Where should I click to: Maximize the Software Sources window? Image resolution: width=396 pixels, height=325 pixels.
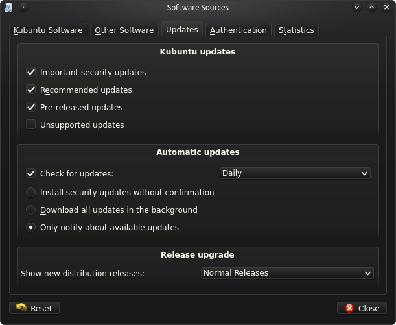point(372,8)
